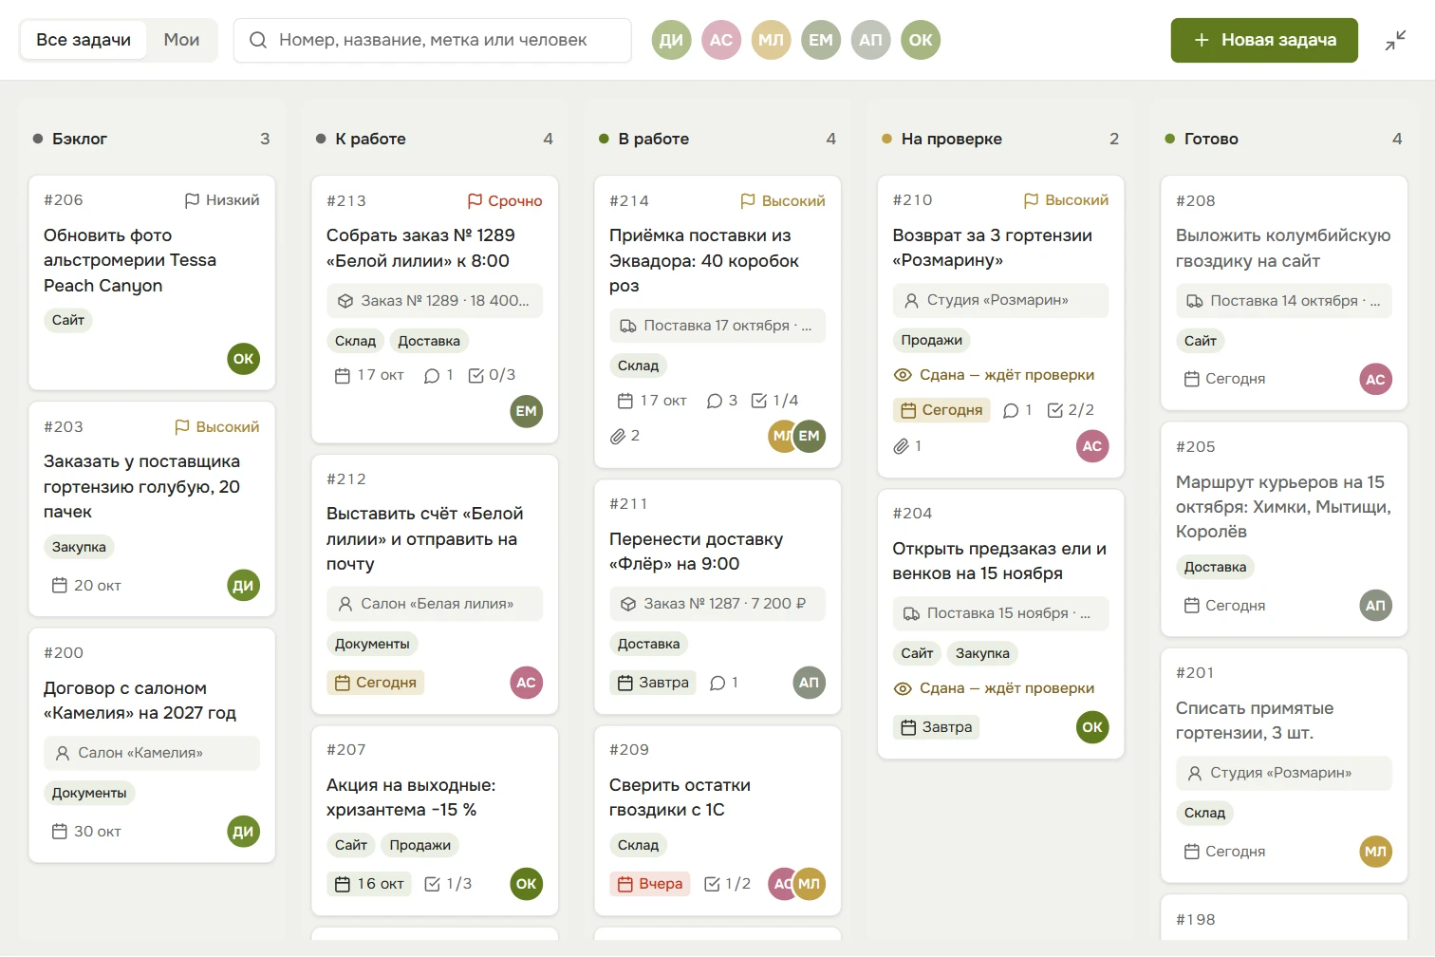The image size is (1435, 957).
Task: Switch to the Мои tab
Action: tap(181, 40)
